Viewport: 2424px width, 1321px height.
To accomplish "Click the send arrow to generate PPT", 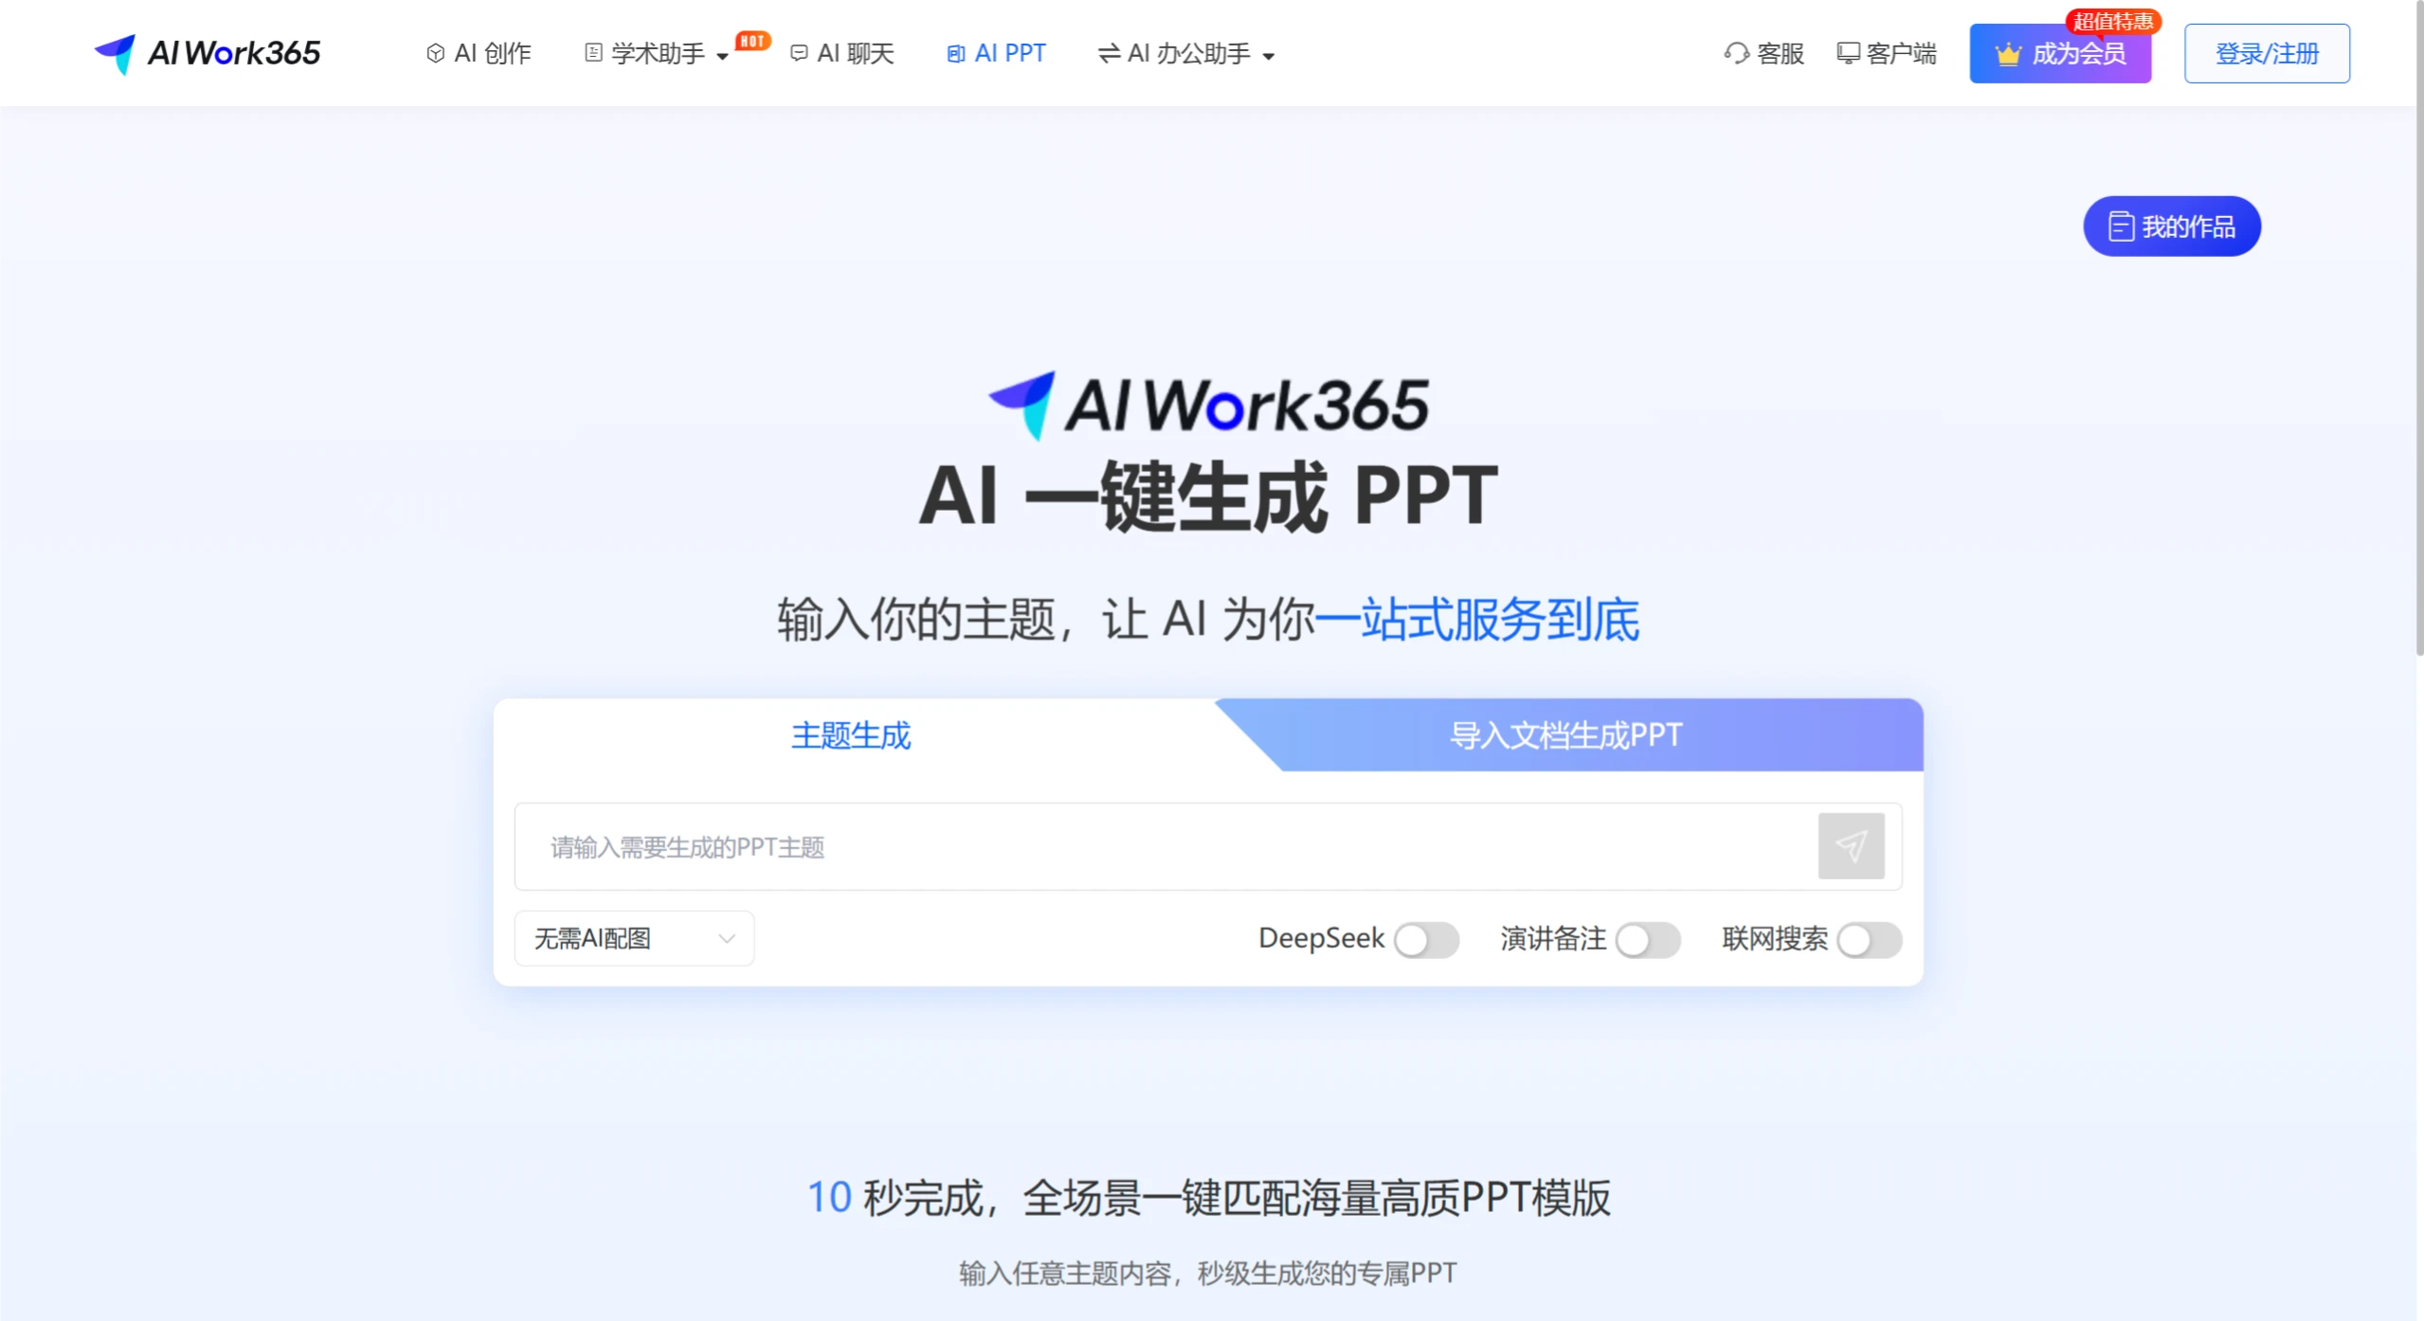I will (x=1851, y=845).
